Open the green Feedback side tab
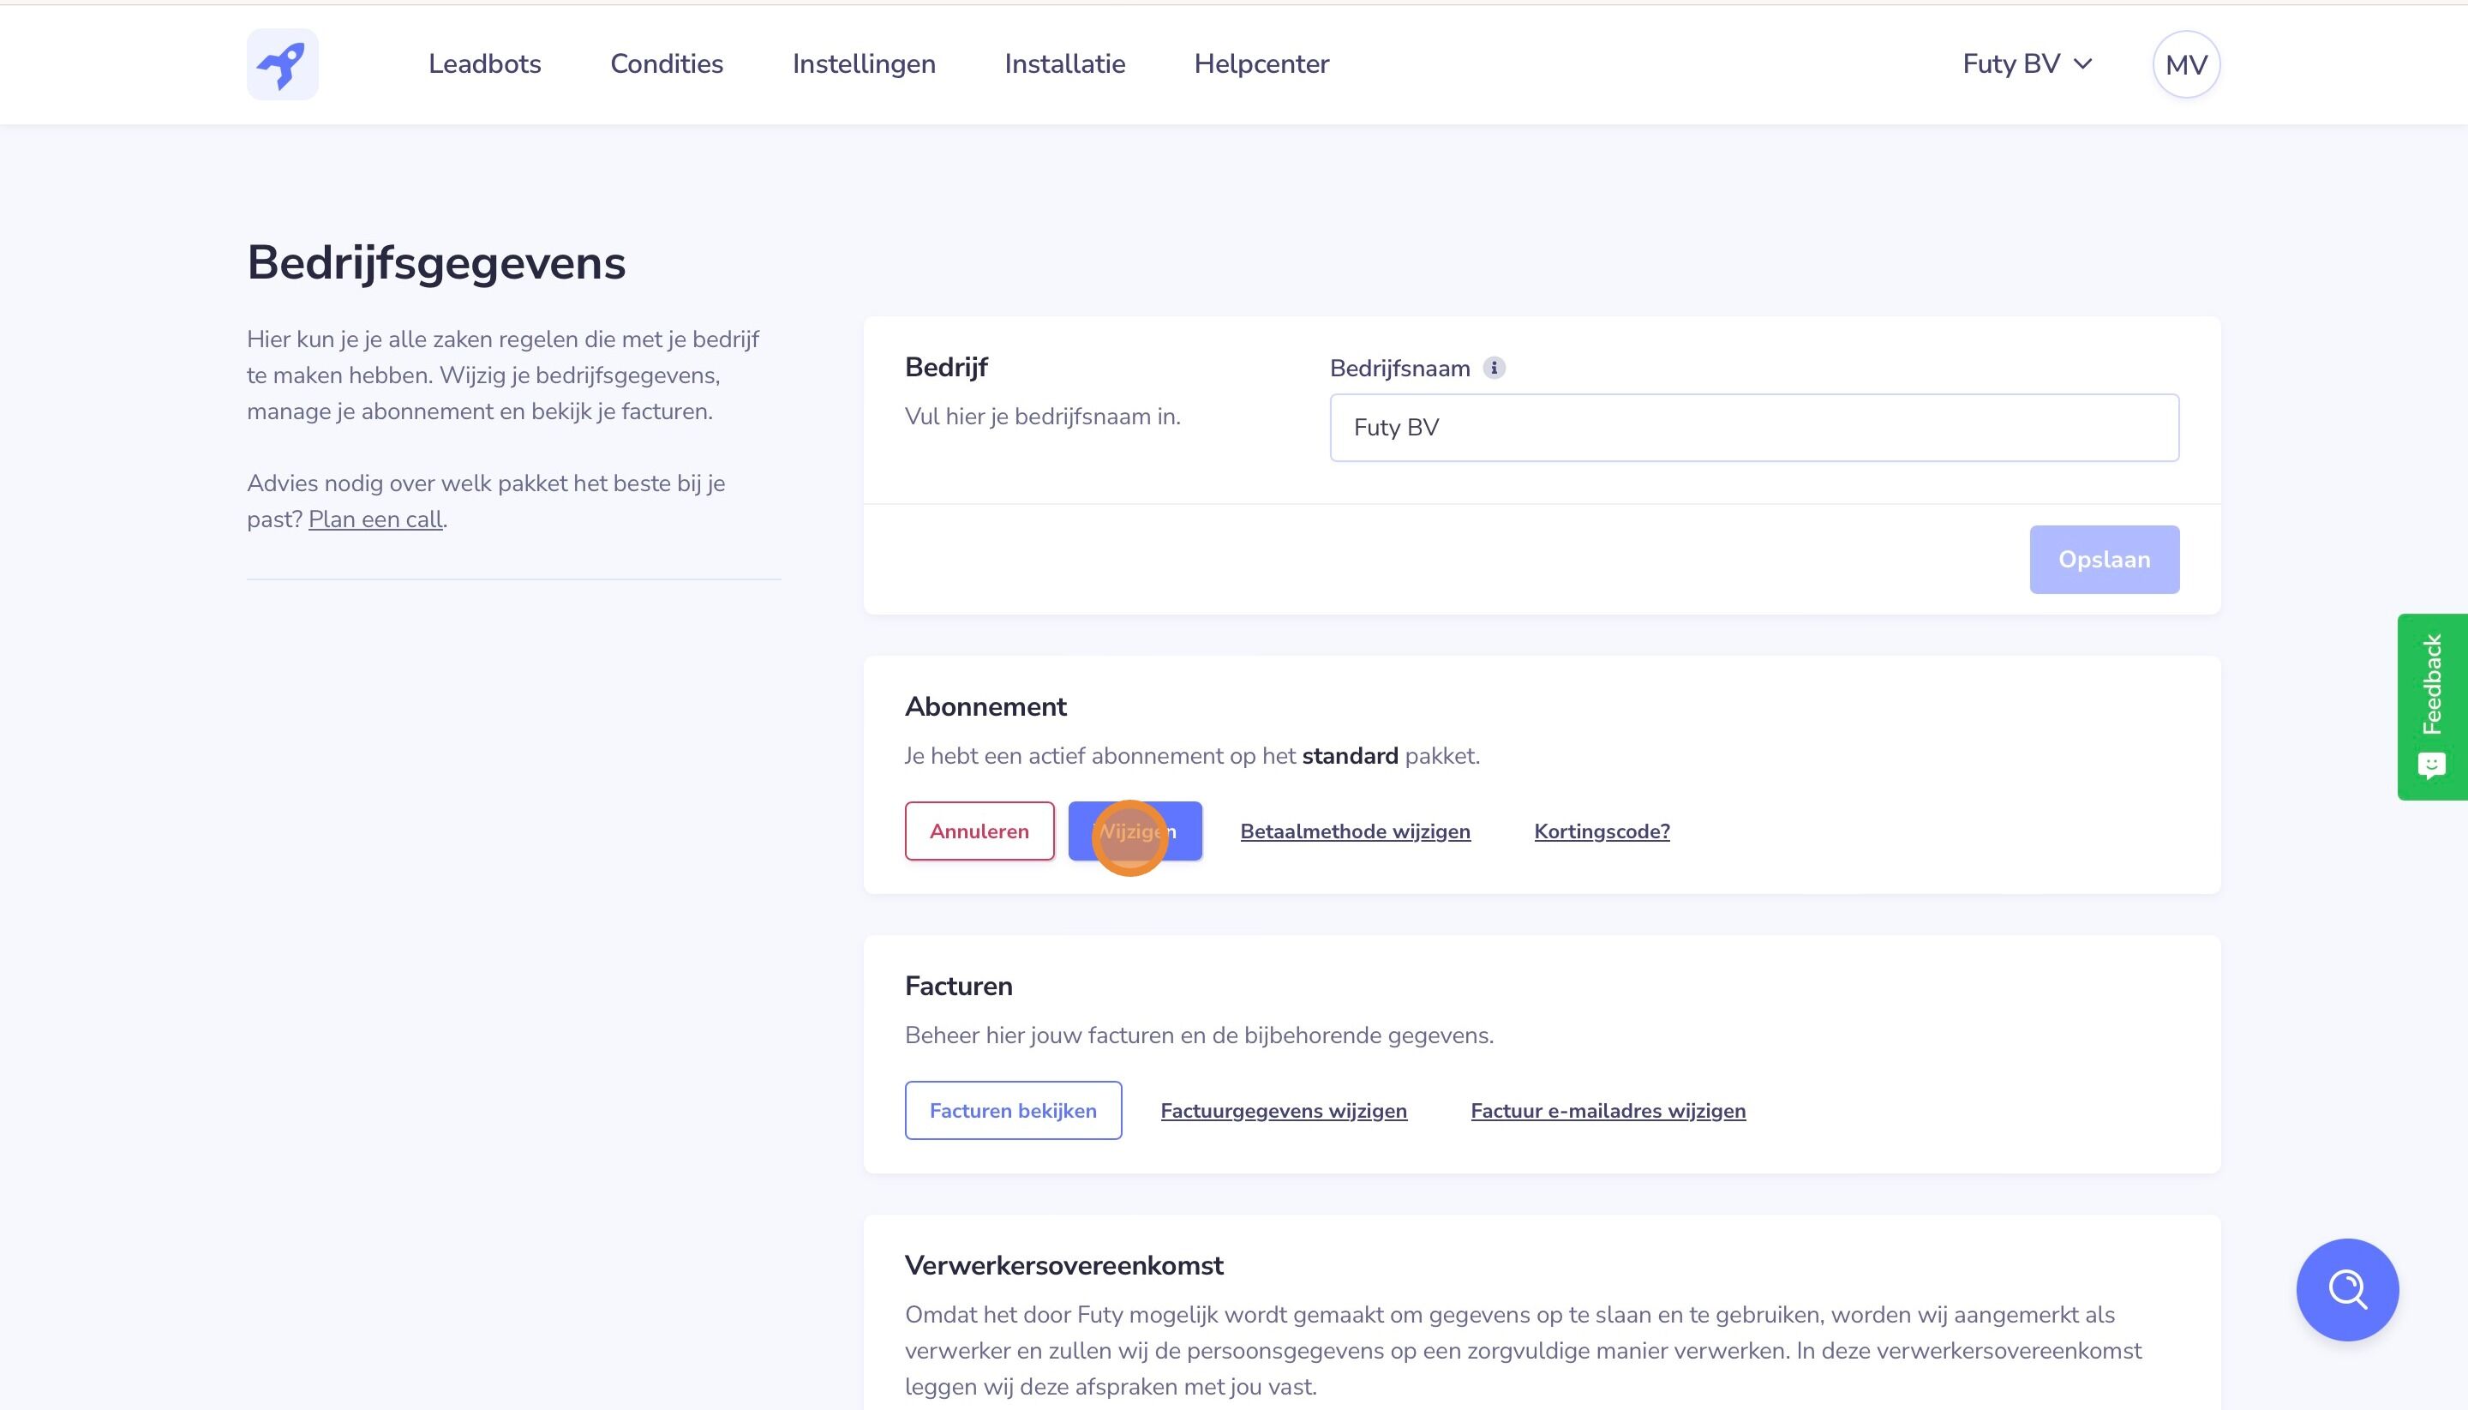Viewport: 2468px width, 1410px height. pos(2431,706)
